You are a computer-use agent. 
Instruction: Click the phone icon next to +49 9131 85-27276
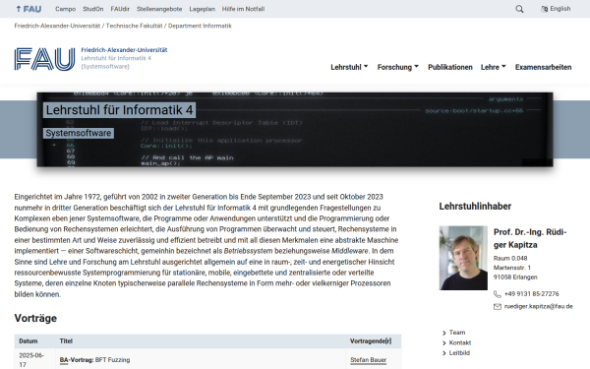coord(497,294)
